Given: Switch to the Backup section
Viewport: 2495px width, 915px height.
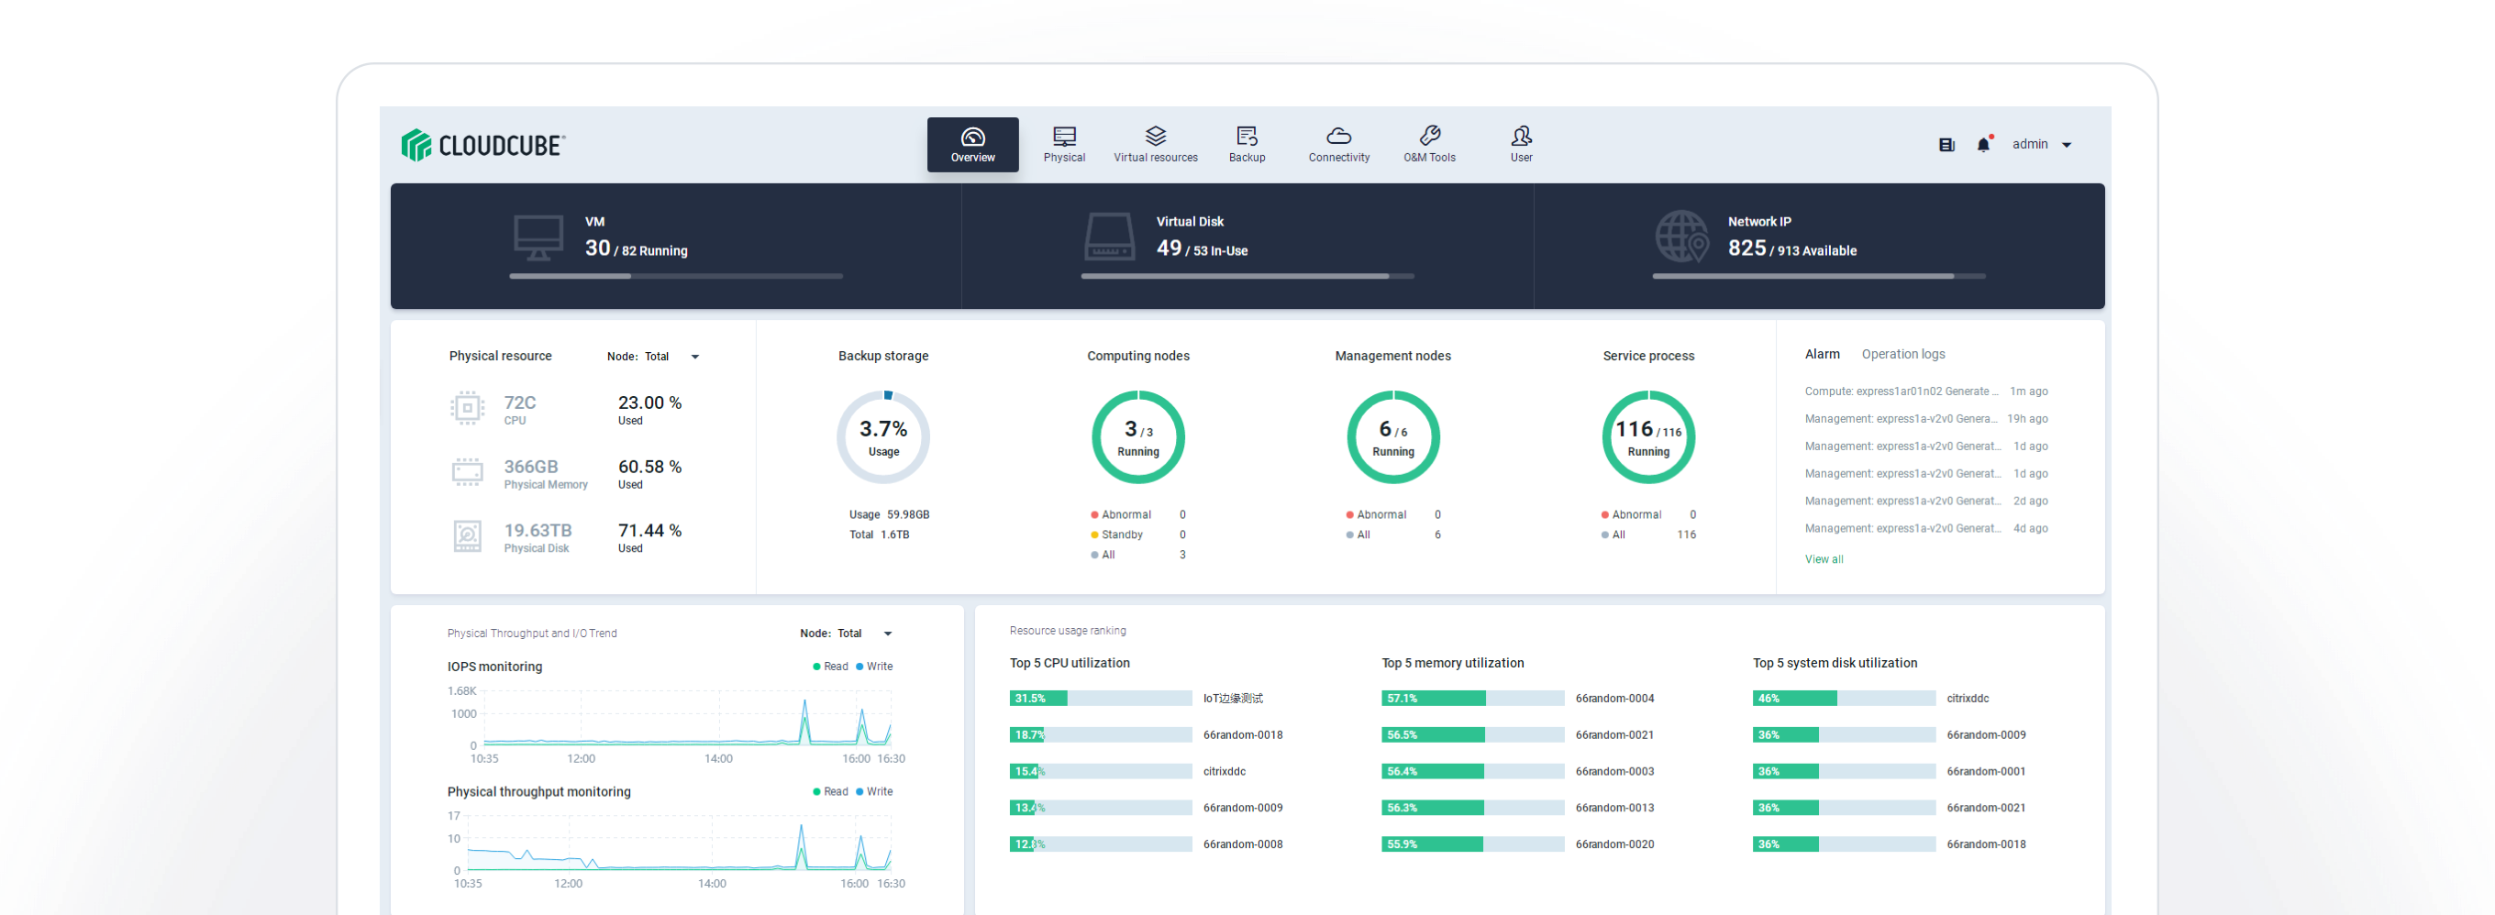Looking at the screenshot, I should [x=1247, y=144].
